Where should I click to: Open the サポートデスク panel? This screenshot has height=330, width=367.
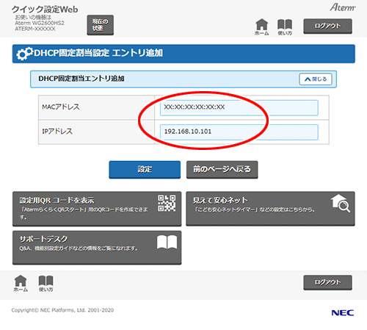click(x=97, y=248)
